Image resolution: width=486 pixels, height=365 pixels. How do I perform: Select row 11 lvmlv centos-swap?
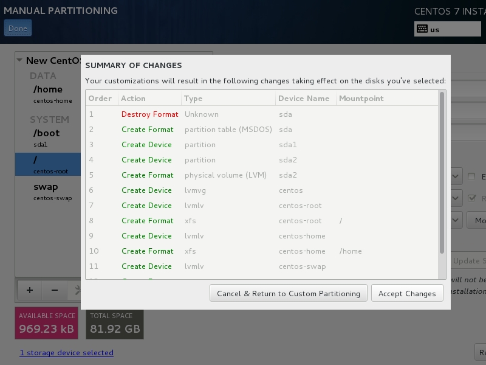click(x=262, y=266)
